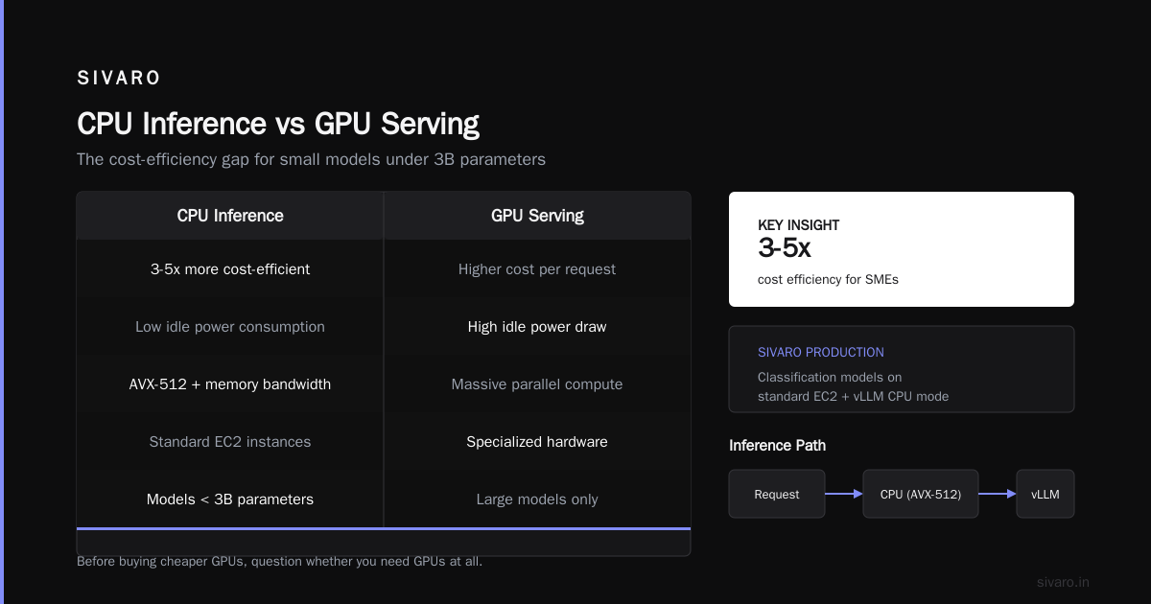1151x604 pixels.
Task: Open the sivaro.in link
Action: (1063, 582)
